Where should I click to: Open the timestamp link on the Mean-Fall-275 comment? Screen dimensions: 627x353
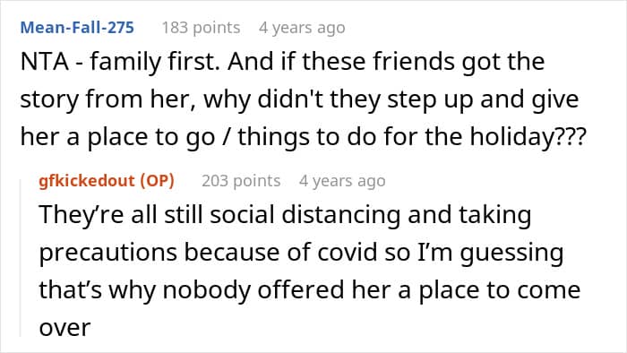[302, 28]
